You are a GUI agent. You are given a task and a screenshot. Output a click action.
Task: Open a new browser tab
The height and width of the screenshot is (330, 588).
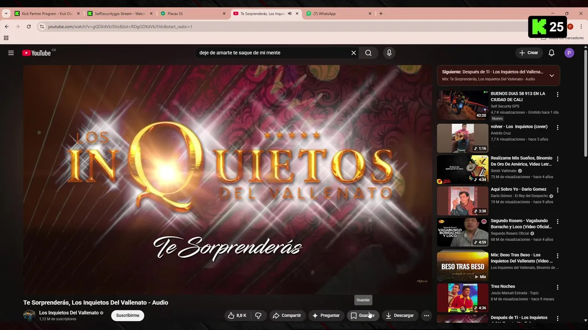coord(381,14)
